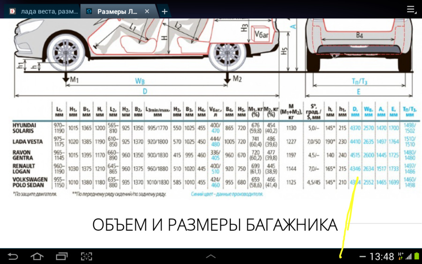The image size is (422, 264).
Task: Click the 'L3min/max, мм' column header
Action: coord(158,112)
